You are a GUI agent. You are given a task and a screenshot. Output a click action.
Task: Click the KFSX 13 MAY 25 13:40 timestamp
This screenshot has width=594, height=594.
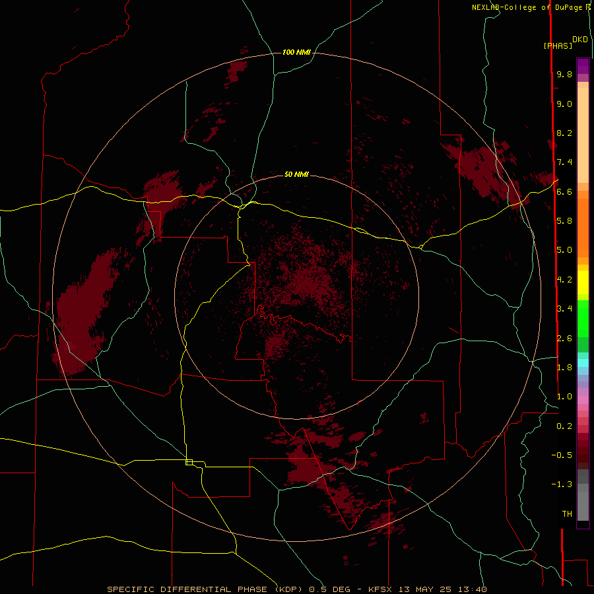pyautogui.click(x=427, y=589)
